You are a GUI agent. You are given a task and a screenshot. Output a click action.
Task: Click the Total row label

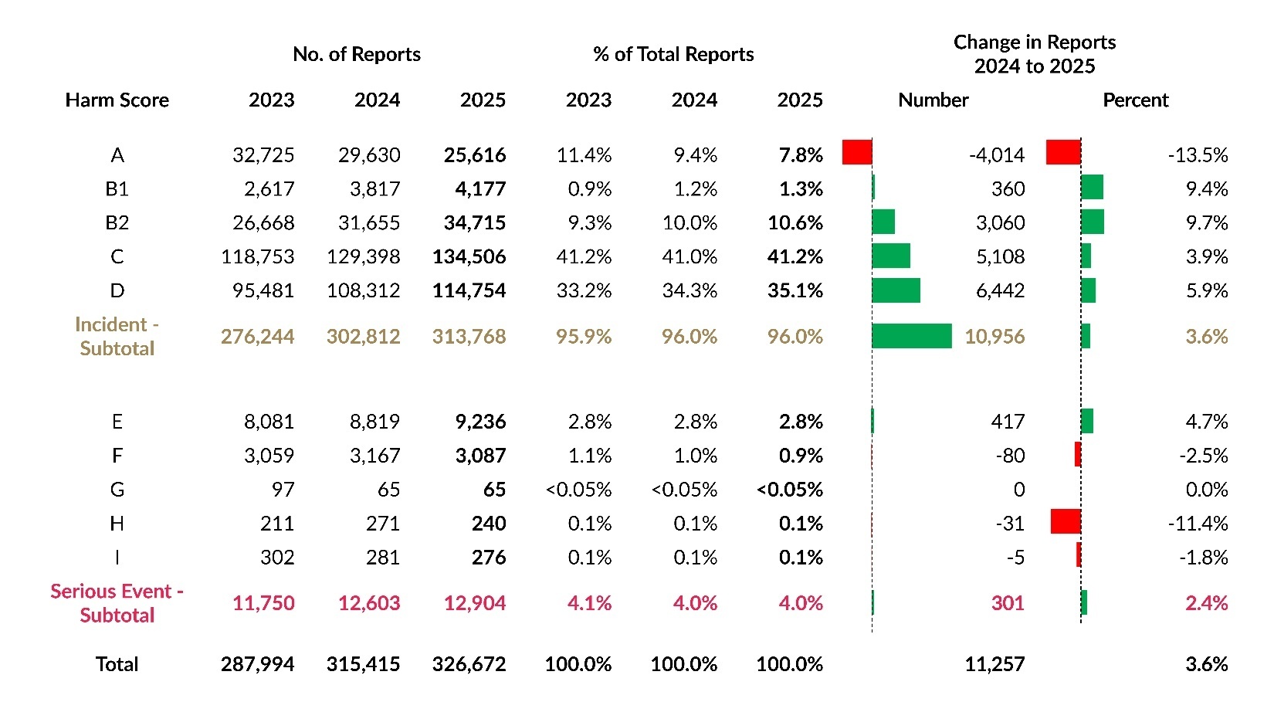click(x=117, y=664)
